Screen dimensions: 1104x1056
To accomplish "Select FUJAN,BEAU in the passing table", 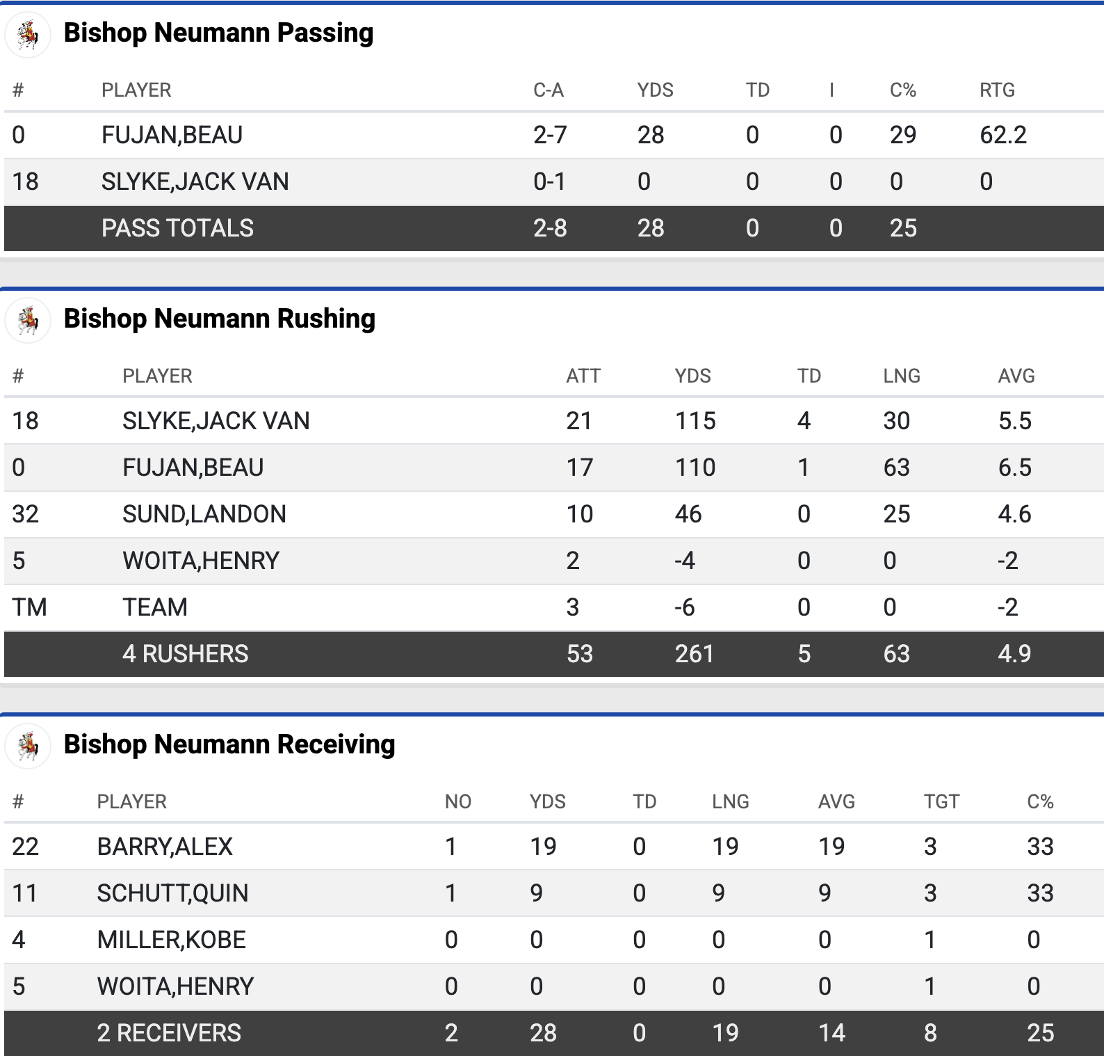I will coord(172,135).
